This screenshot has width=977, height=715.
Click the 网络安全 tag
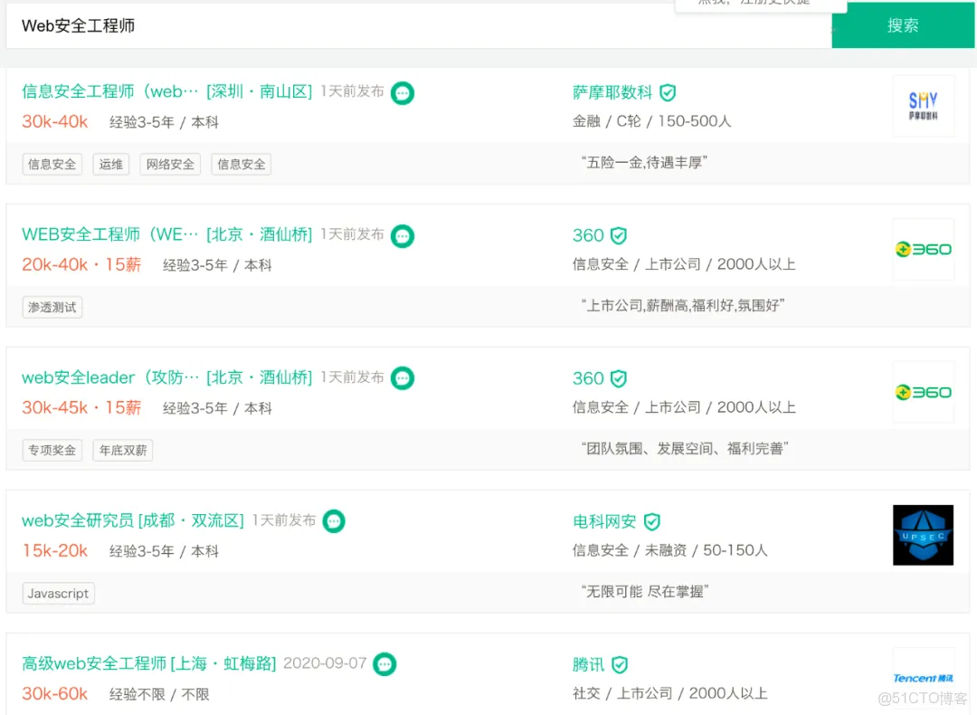(x=170, y=164)
